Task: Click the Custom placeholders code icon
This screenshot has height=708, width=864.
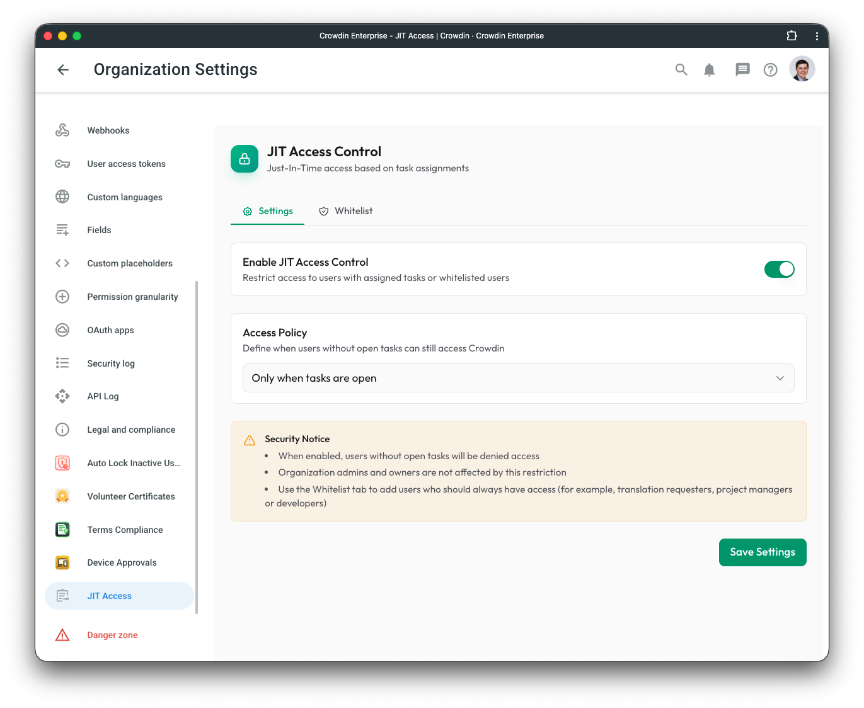Action: coord(62,263)
